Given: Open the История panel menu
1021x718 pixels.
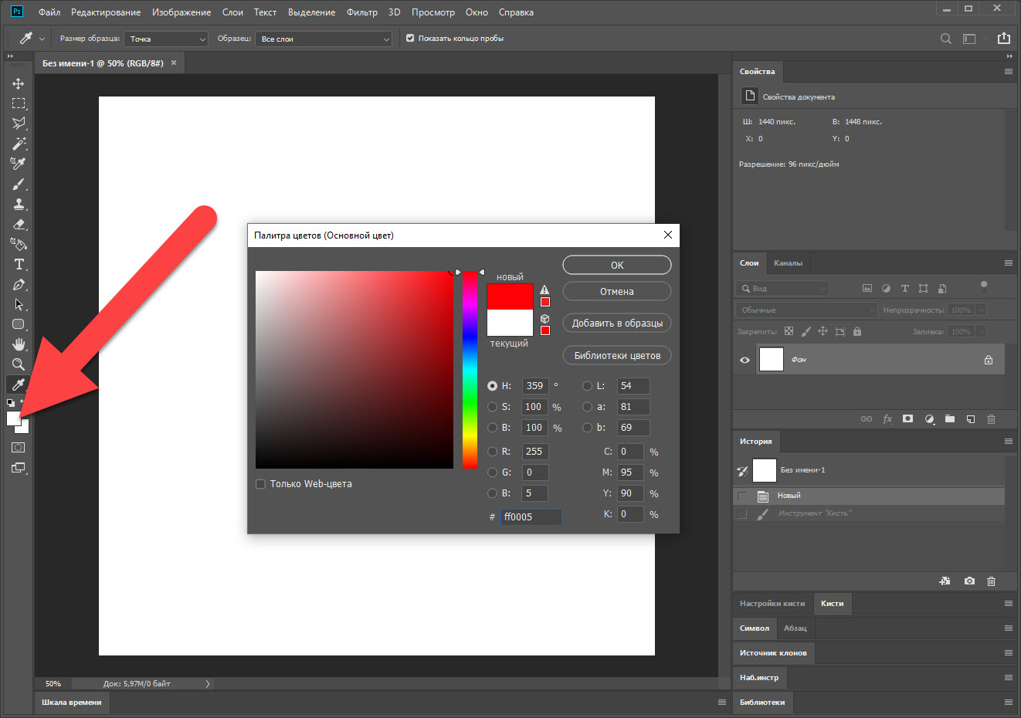Looking at the screenshot, I should pos(1008,442).
